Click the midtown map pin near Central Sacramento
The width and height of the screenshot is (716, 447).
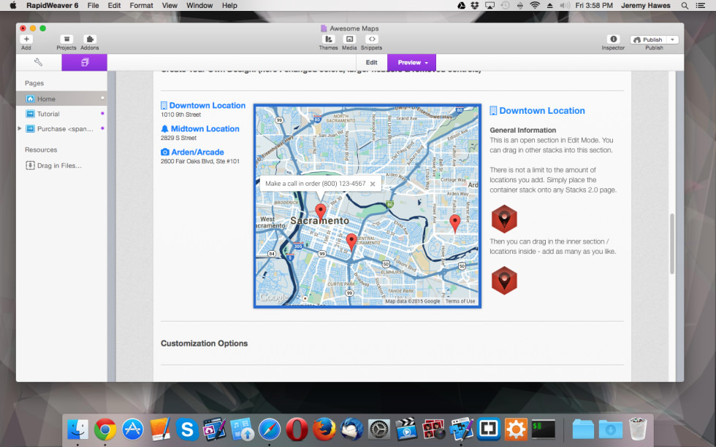pyautogui.click(x=351, y=242)
